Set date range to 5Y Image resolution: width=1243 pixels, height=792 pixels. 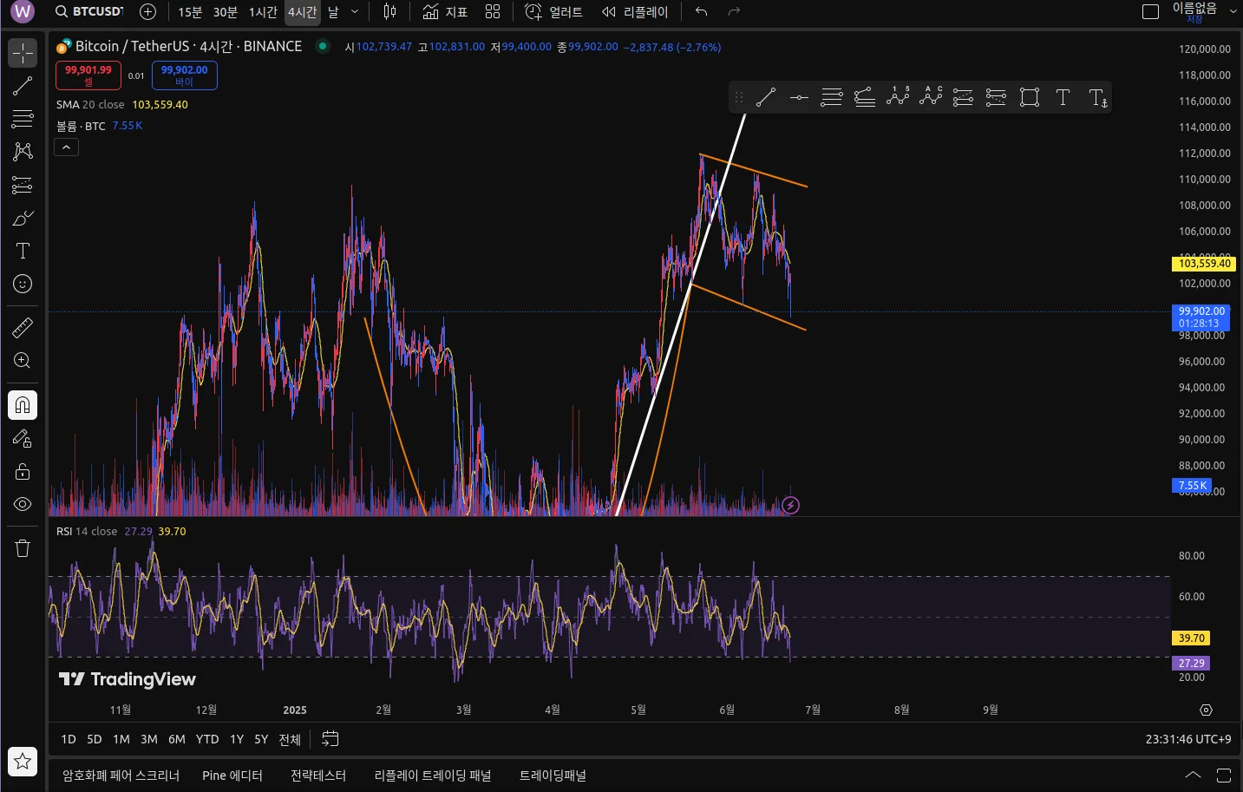(261, 740)
